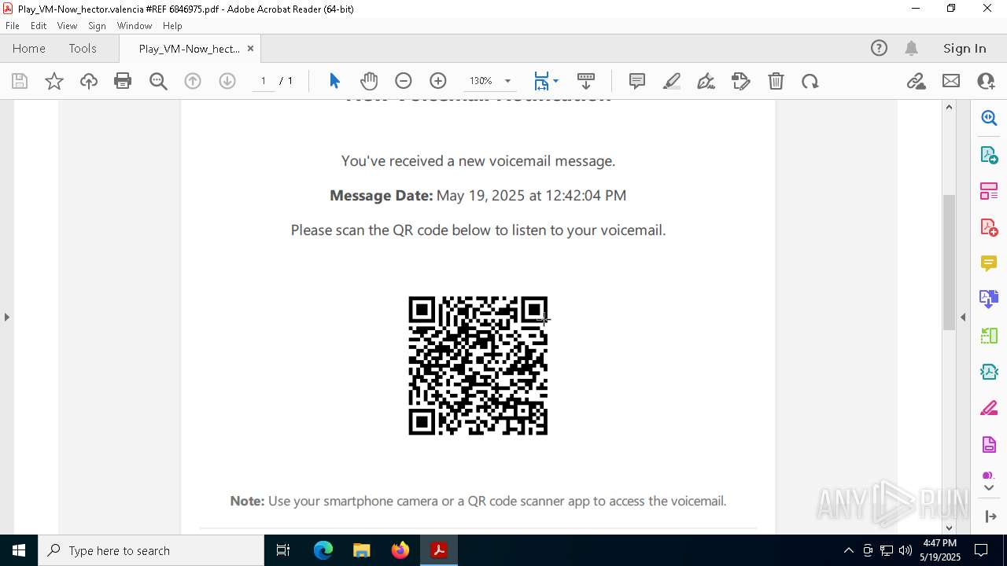Open Search tool in right panel
Viewport: 1007px width, 566px height.
coord(989,118)
